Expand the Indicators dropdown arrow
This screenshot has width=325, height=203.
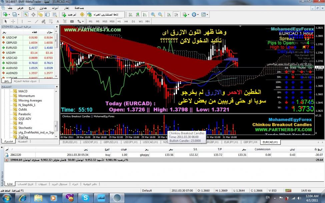coord(188,15)
